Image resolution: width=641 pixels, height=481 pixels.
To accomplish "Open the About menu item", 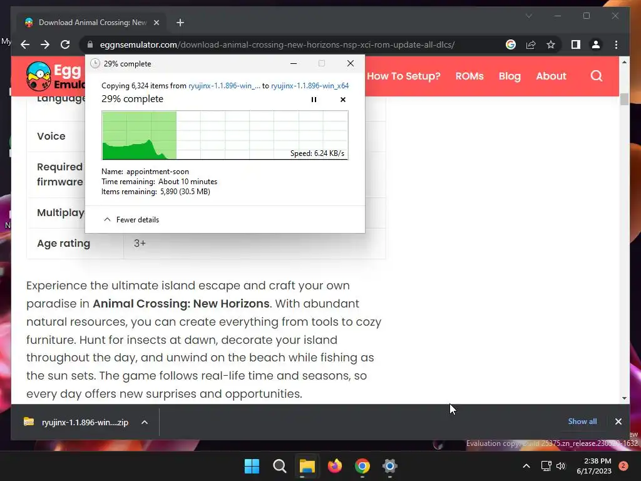I will click(x=551, y=76).
